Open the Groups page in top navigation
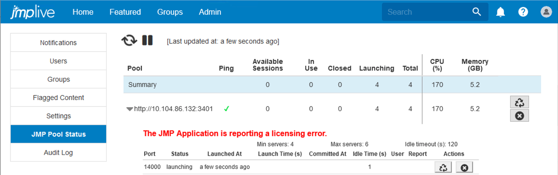 tap(170, 12)
